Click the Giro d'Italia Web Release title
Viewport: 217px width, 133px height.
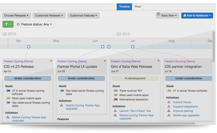coord(131,67)
